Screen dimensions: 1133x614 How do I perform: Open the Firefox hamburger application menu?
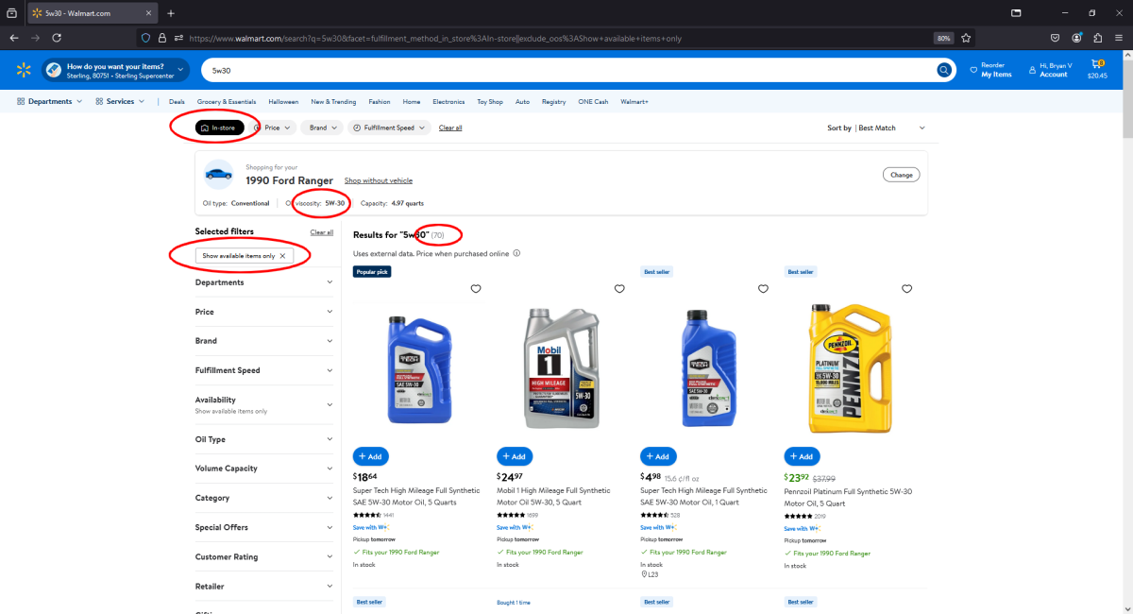[1120, 38]
